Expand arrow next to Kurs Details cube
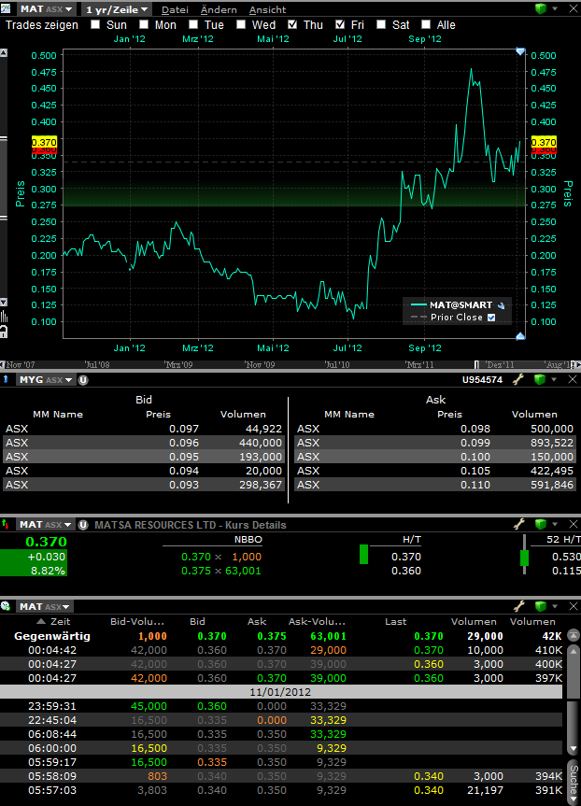581x806 pixels. (x=554, y=524)
